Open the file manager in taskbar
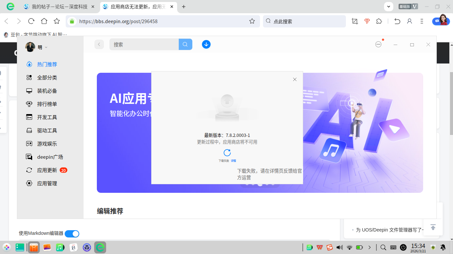The height and width of the screenshot is (254, 453). (20, 247)
